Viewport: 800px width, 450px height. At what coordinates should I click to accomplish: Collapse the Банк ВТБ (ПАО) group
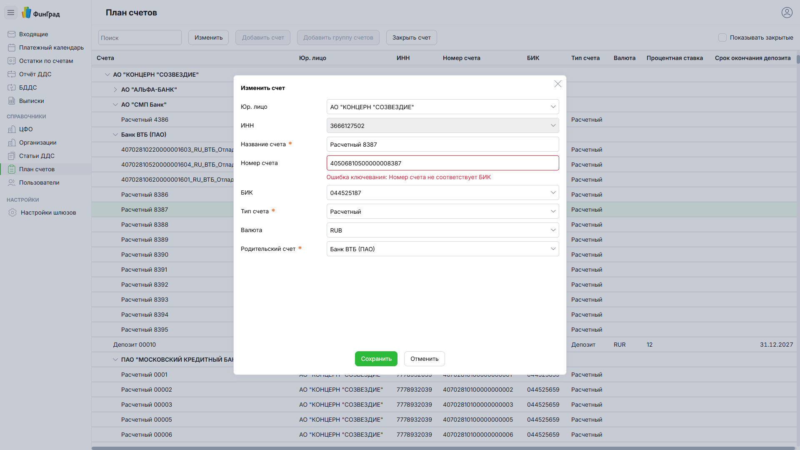click(115, 135)
